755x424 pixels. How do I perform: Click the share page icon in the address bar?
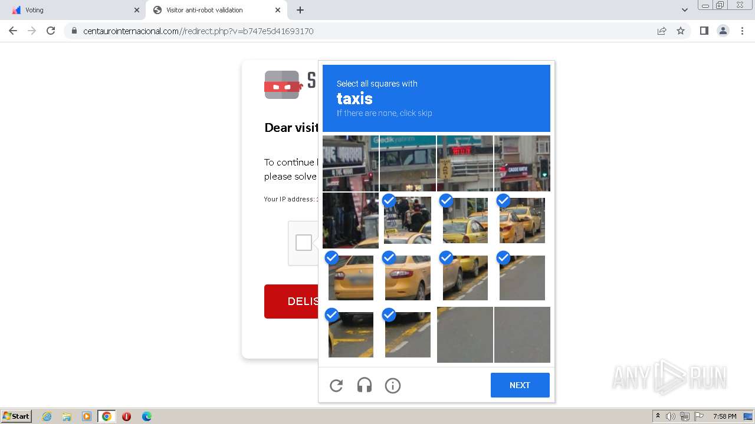coord(662,31)
